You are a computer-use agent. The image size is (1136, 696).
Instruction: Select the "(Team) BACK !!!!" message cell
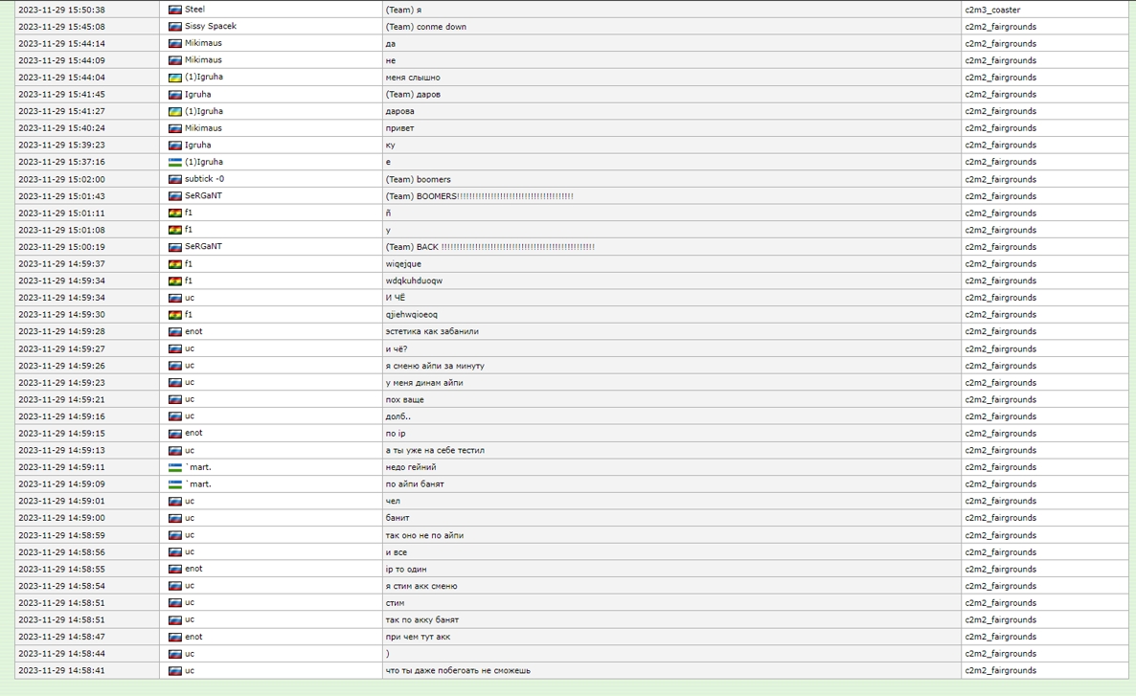coord(489,247)
